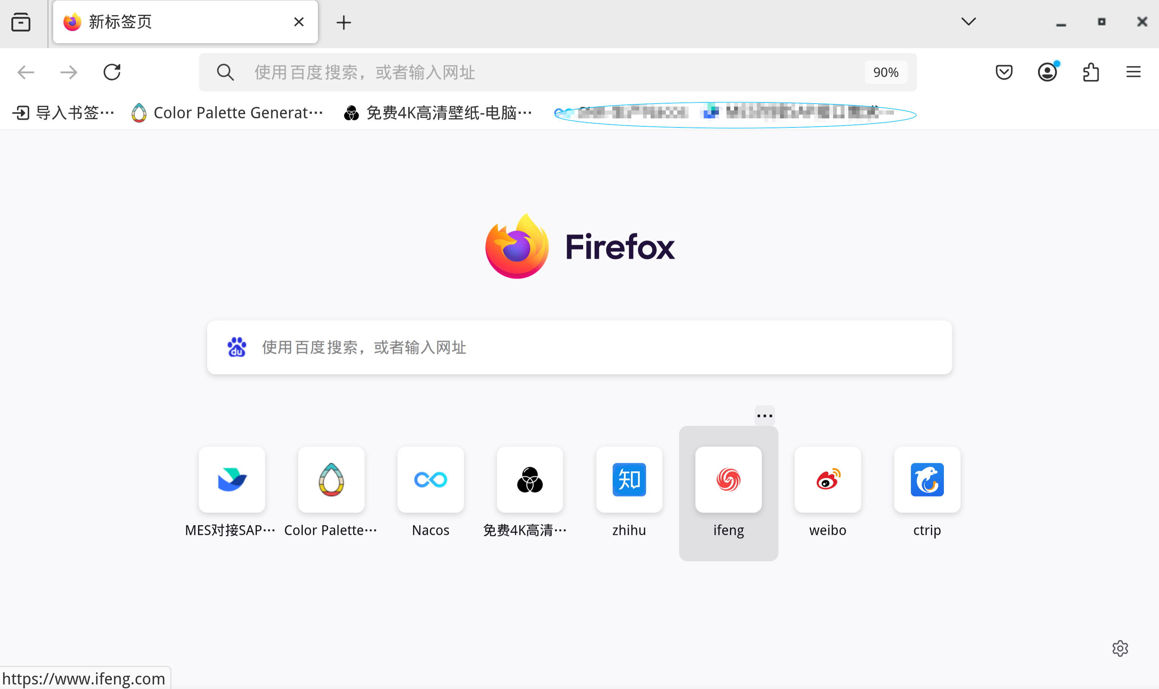The image size is (1159, 689).
Task: Open the Firefox account avatar menu
Action: tap(1047, 72)
